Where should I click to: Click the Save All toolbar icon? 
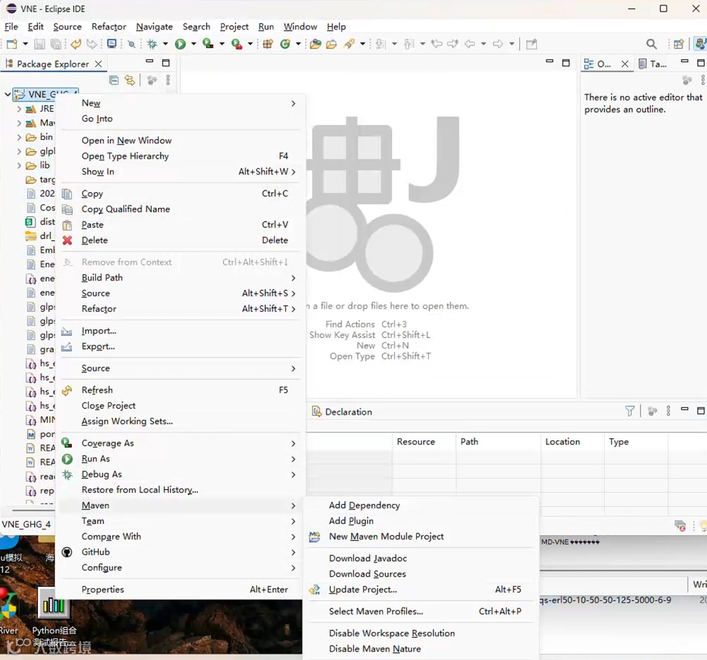point(56,44)
